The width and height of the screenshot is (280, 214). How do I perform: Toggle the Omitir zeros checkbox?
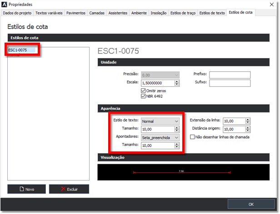pyautogui.click(x=144, y=91)
